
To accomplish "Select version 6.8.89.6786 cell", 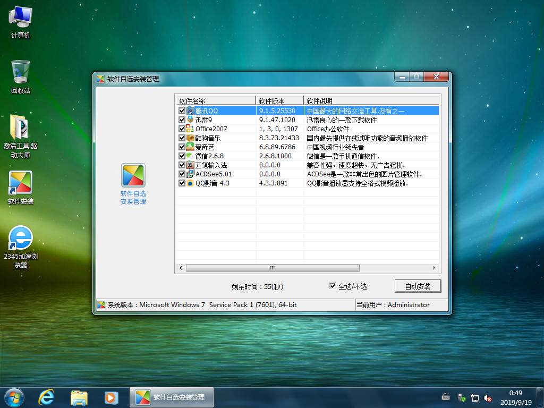I will tap(277, 147).
